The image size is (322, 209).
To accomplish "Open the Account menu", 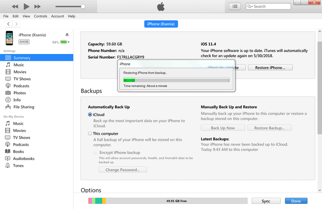I will point(58,16).
